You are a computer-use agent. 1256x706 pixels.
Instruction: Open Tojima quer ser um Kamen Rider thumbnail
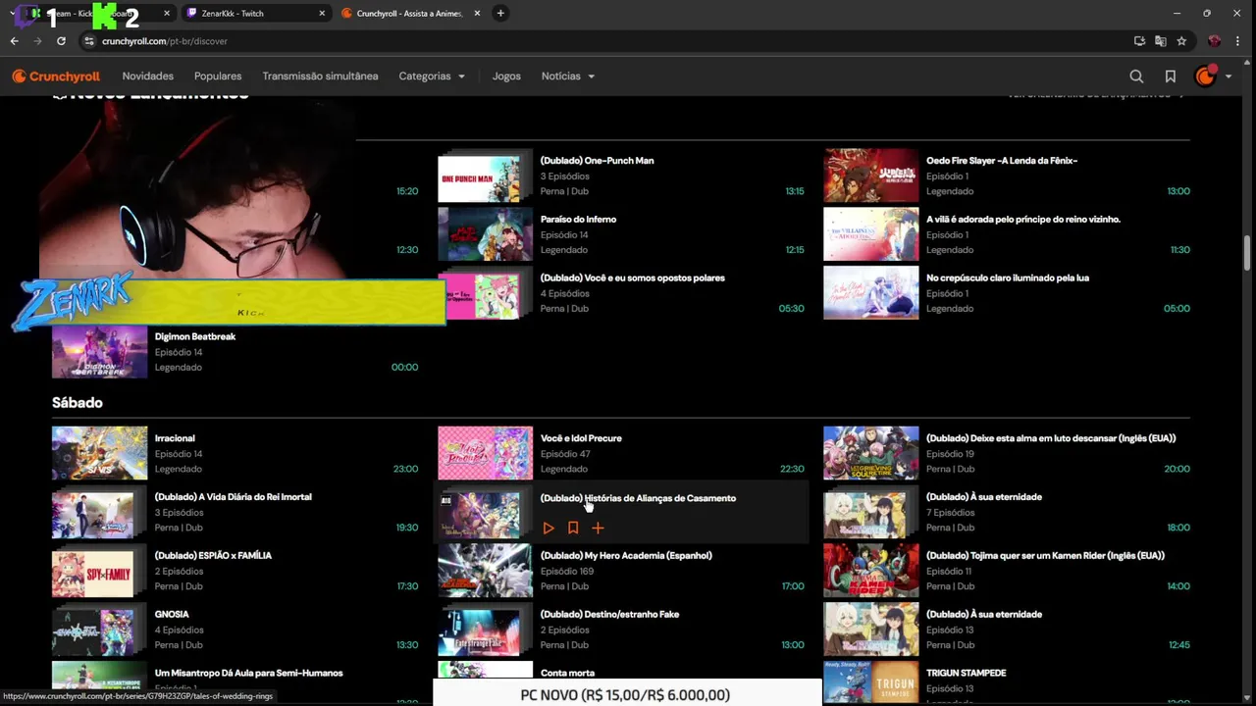[870, 571]
